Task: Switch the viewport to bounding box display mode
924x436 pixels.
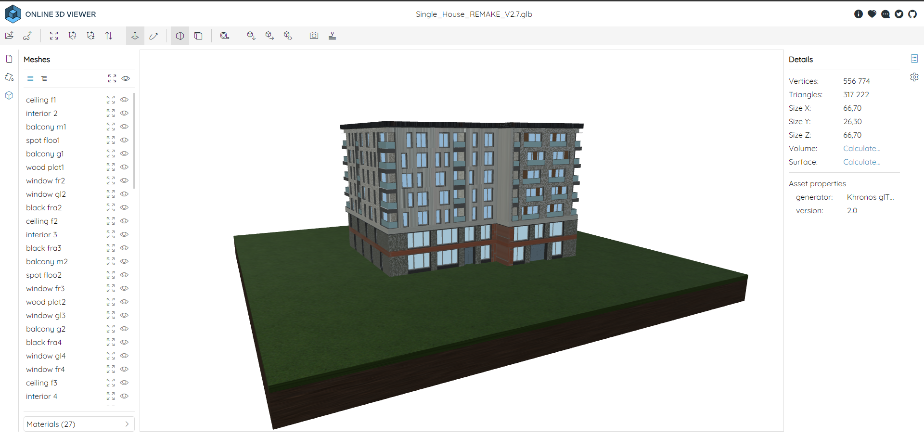Action: tap(199, 36)
